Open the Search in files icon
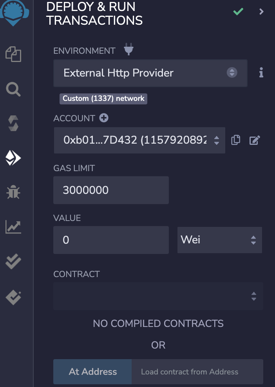The image size is (275, 387). [13, 89]
